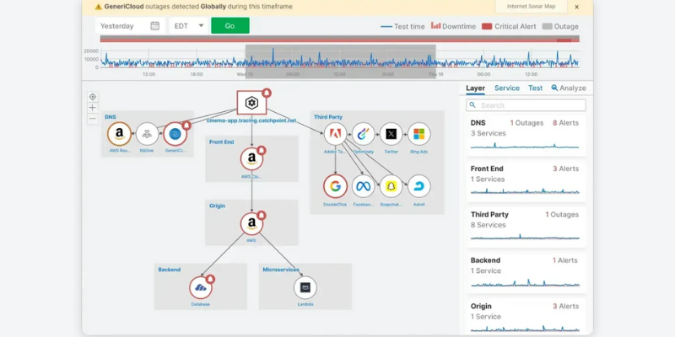
Task: Open the Third Party layer card
Action: coord(526,227)
